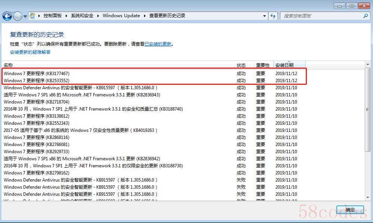
Task: Click the Back navigation arrow
Action: (x=7, y=16)
